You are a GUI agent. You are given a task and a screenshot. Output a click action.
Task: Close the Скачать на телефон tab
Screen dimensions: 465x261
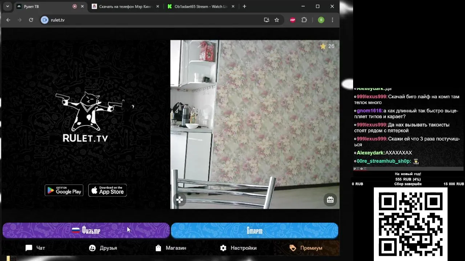pyautogui.click(x=158, y=7)
